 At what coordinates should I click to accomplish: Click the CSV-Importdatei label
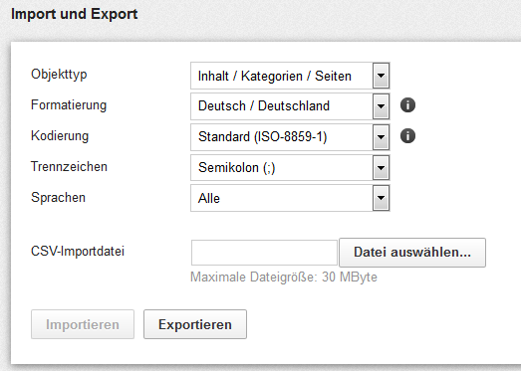[78, 252]
